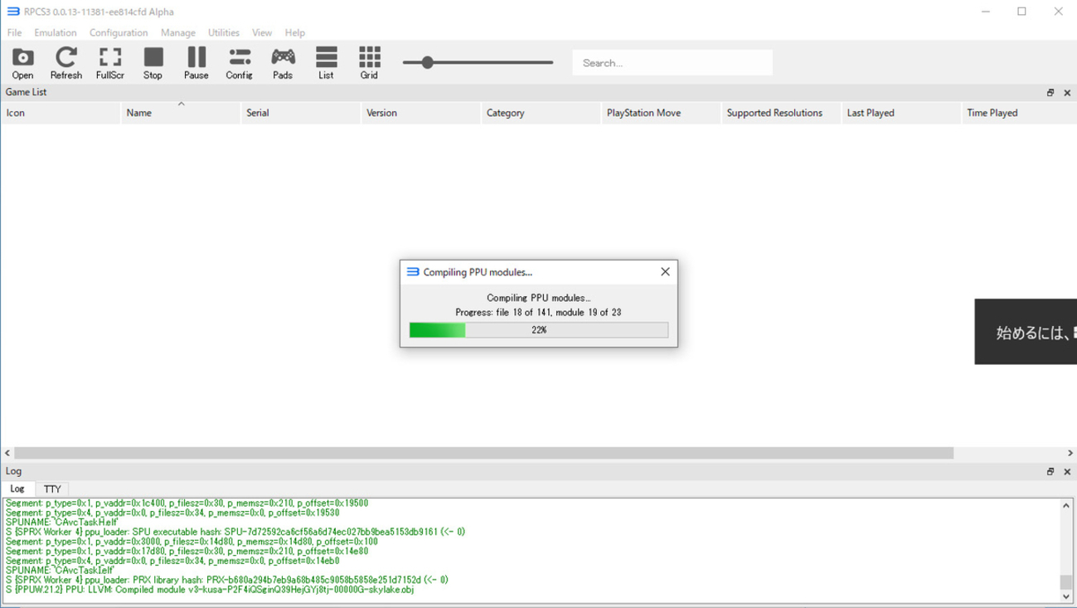1077x608 pixels.
Task: Float the Log panel
Action: [1050, 472]
